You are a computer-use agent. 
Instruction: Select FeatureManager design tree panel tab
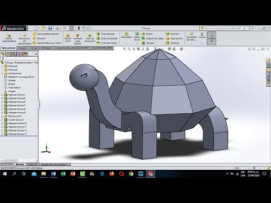click(x=3, y=54)
